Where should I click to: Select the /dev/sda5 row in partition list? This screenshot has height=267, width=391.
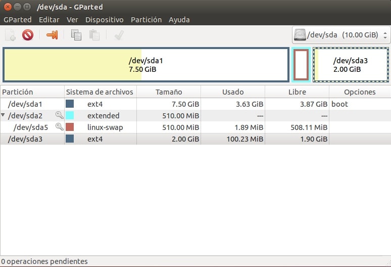pyautogui.click(x=196, y=127)
